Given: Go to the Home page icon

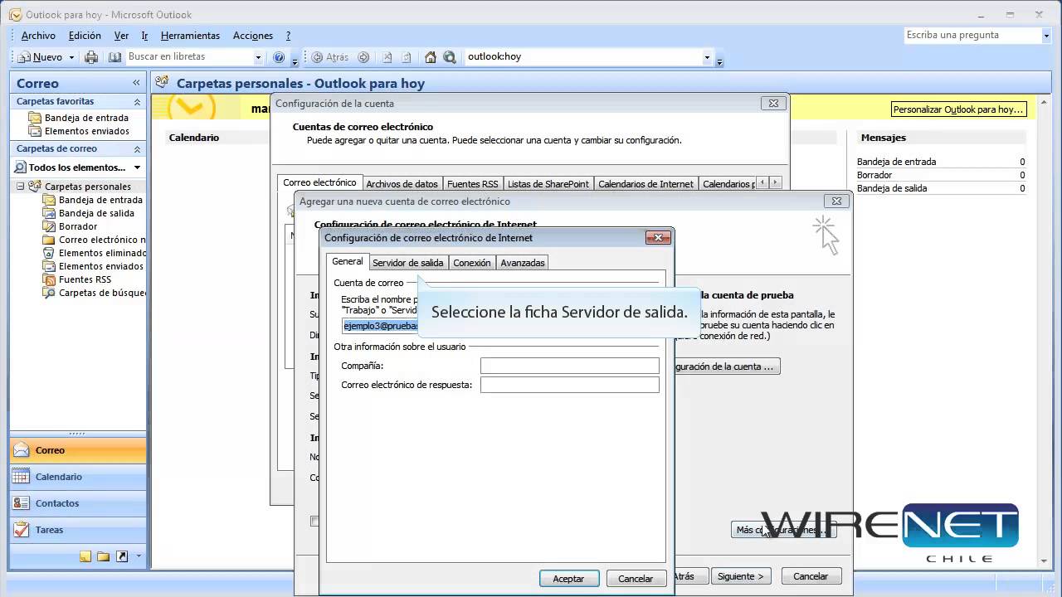Looking at the screenshot, I should point(430,57).
